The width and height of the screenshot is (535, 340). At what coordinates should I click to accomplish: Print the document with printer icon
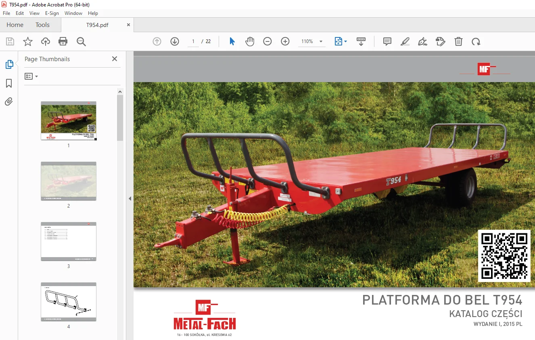(x=63, y=41)
